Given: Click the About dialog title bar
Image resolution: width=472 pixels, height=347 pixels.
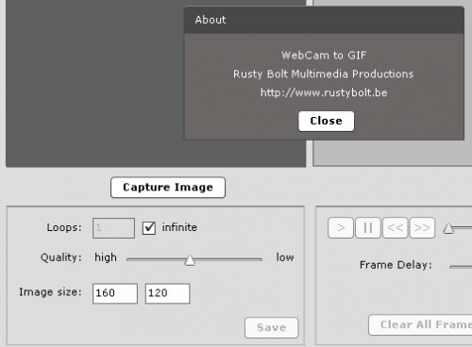Looking at the screenshot, I should click(324, 20).
